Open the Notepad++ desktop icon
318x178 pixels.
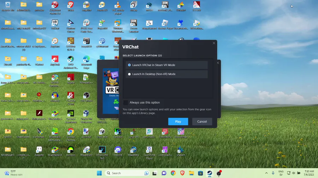pos(87,79)
